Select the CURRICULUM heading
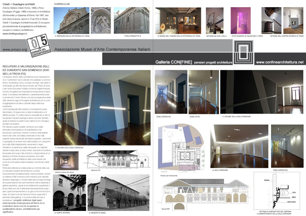306x216 pixels. point(62,4)
